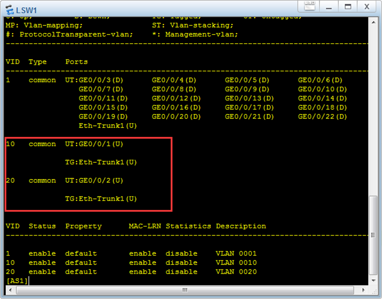The image size is (382, 299).
Task: Click the 'MAC-LRN' column header
Action: pyautogui.click(x=145, y=226)
